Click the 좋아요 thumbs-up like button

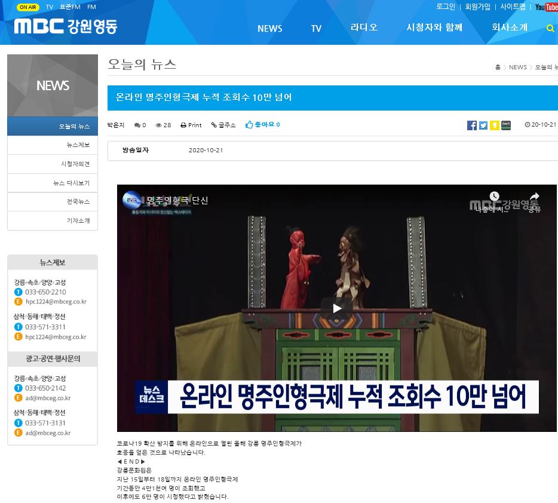click(263, 124)
